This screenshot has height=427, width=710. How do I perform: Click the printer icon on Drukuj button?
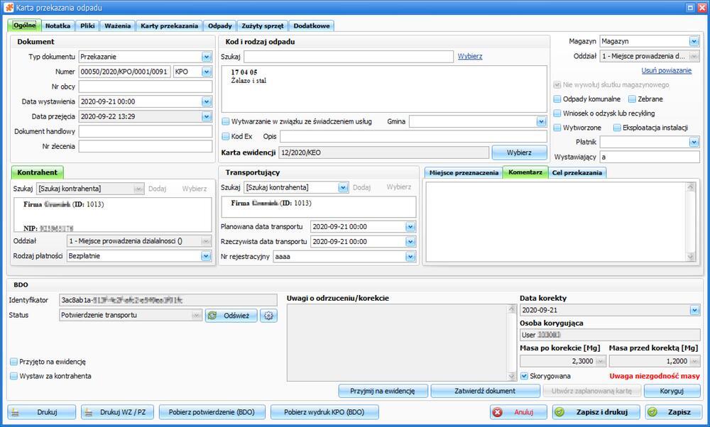16,412
